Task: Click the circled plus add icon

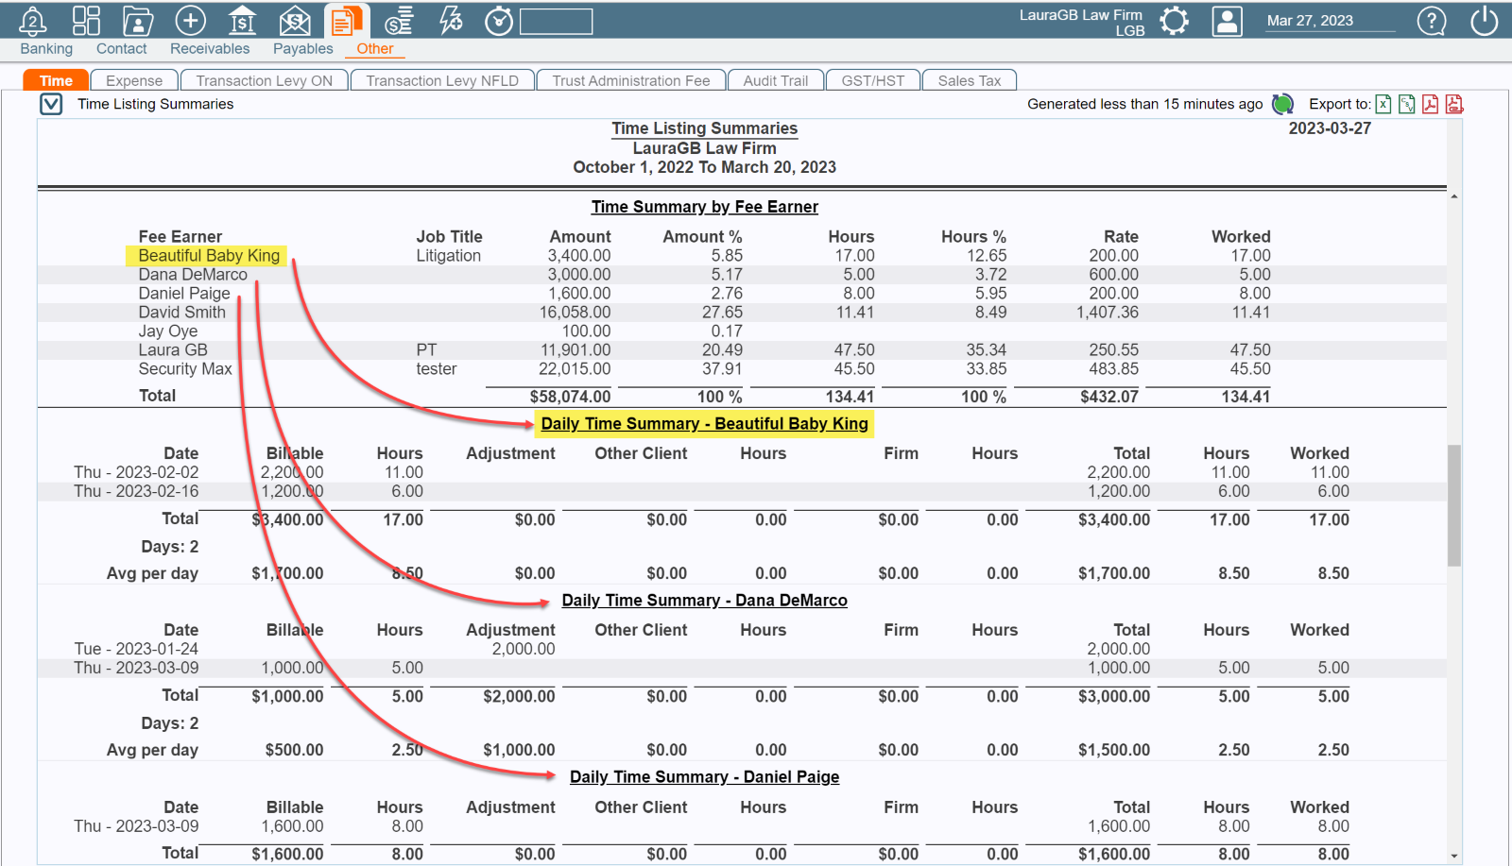Action: point(191,21)
